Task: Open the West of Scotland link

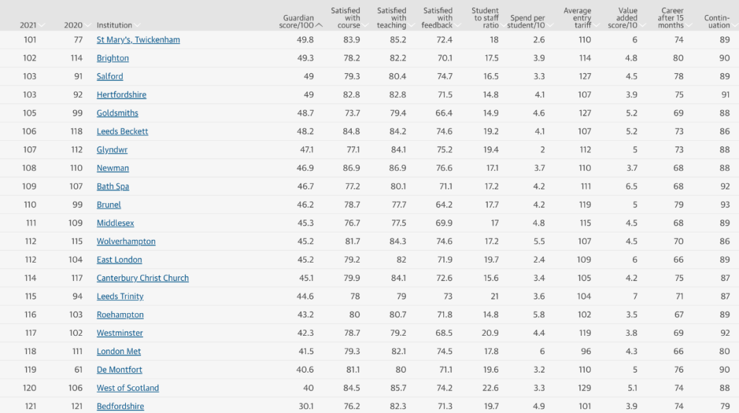Action: tap(128, 388)
